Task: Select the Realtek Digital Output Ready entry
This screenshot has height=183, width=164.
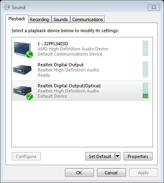Action: coord(81,70)
